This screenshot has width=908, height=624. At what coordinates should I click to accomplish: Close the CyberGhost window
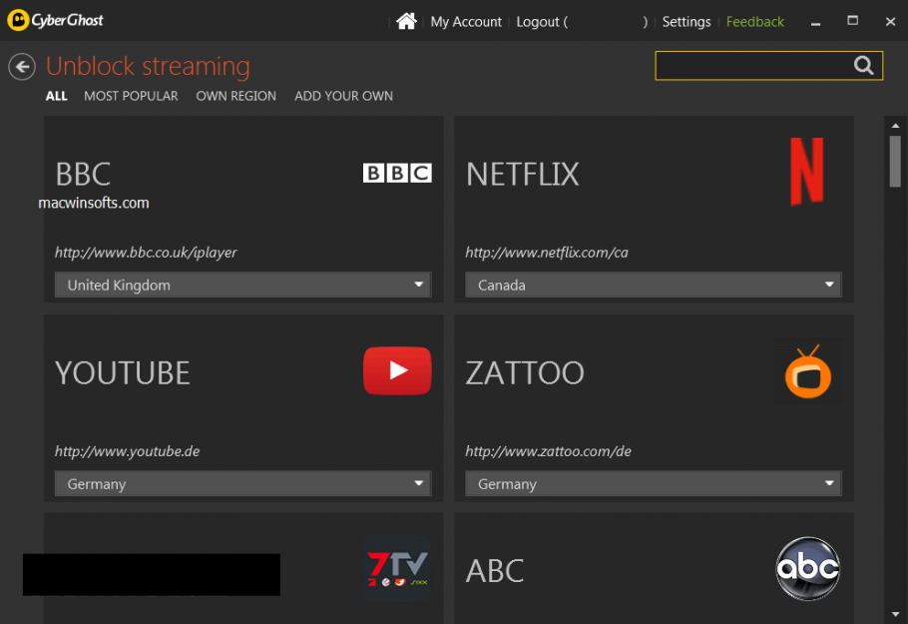click(x=891, y=21)
